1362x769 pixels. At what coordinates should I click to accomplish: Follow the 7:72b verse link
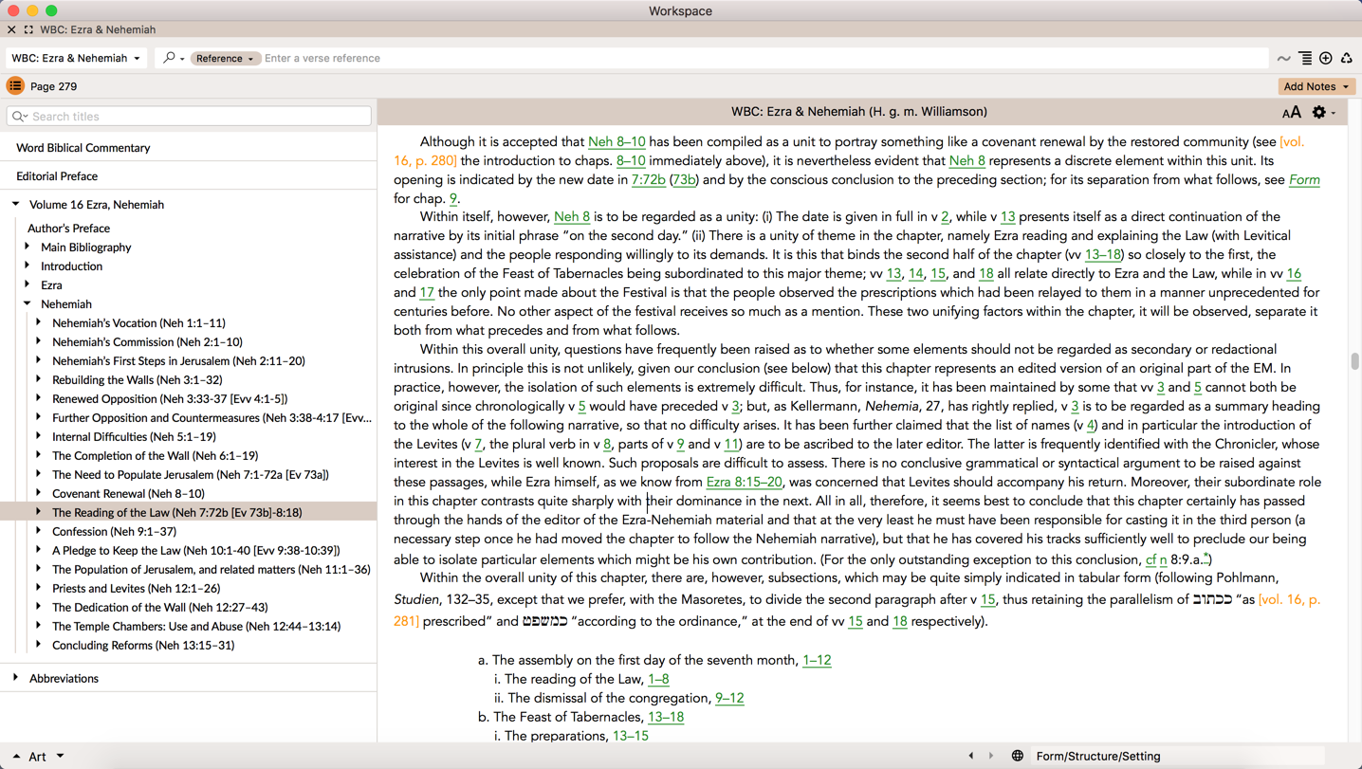[x=648, y=179]
